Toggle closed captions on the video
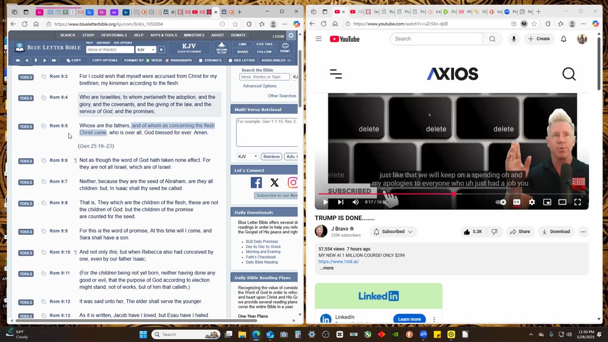Screen dimensions: 608x342 point(517,202)
